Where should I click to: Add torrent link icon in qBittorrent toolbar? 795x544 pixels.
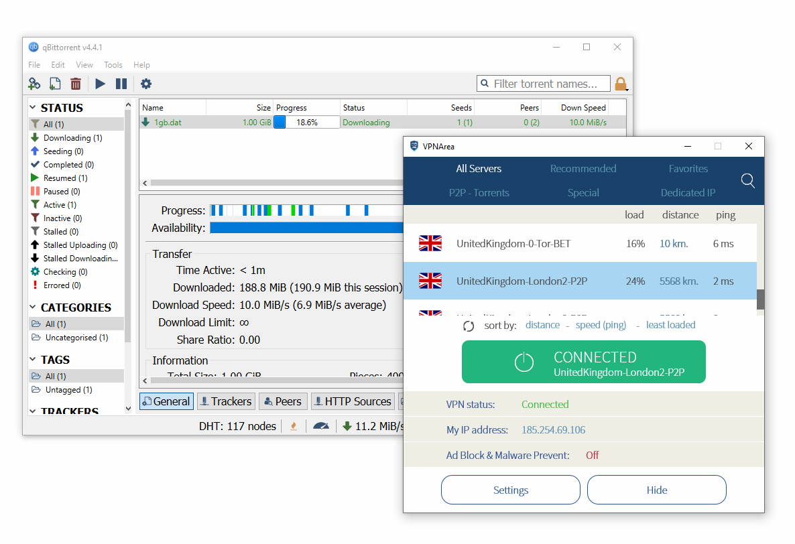pyautogui.click(x=34, y=84)
